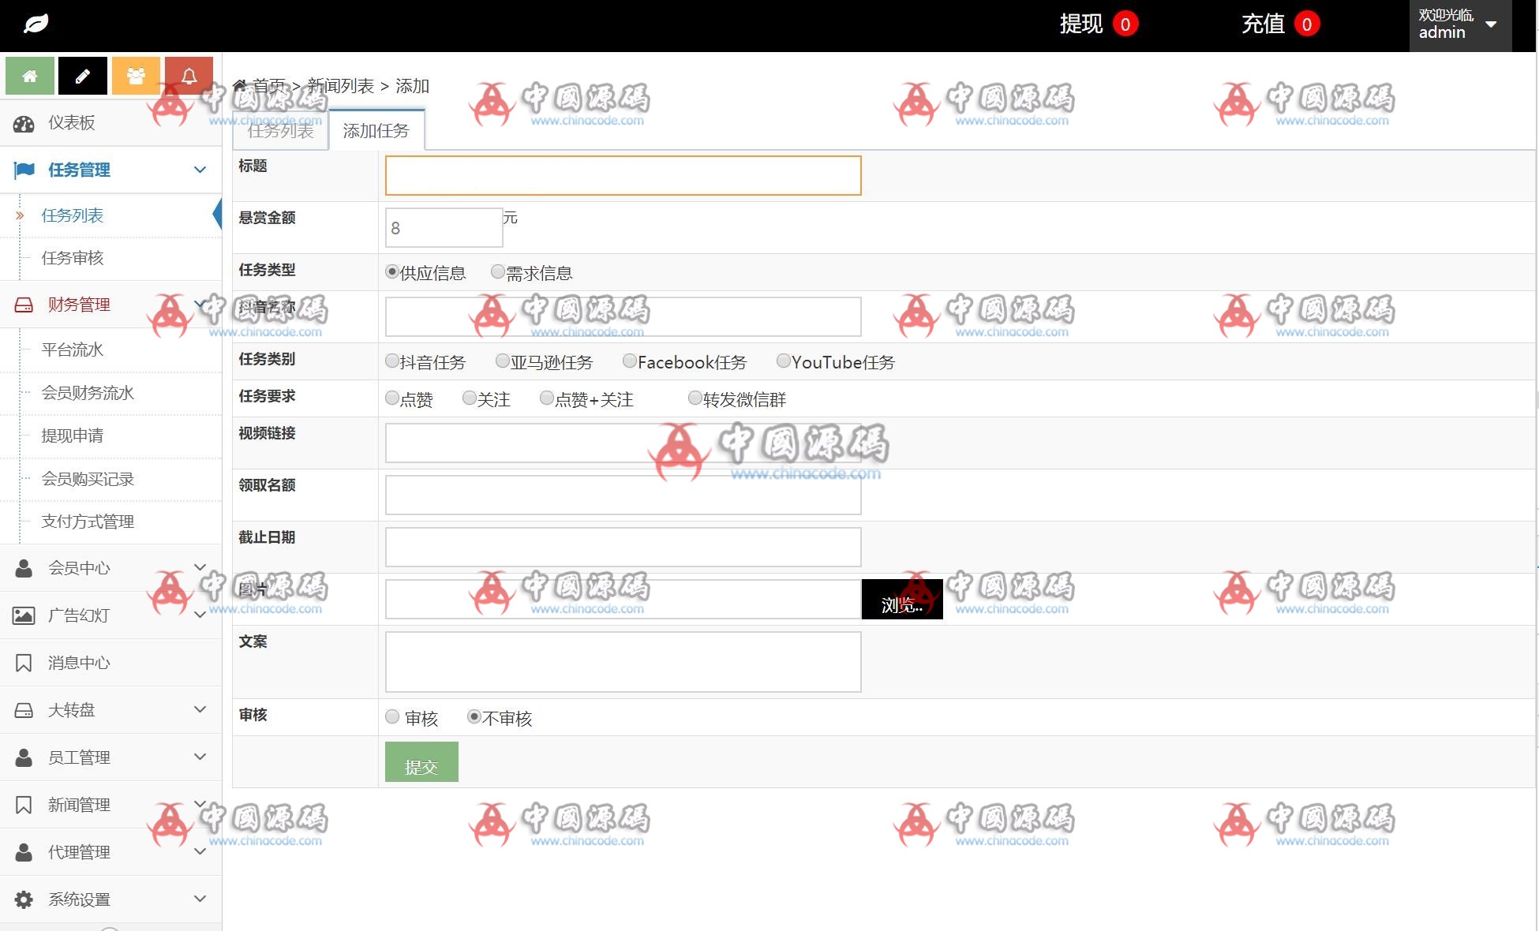The width and height of the screenshot is (1539, 931).
Task: Click the black pencil edit shortcut
Action: tap(83, 76)
